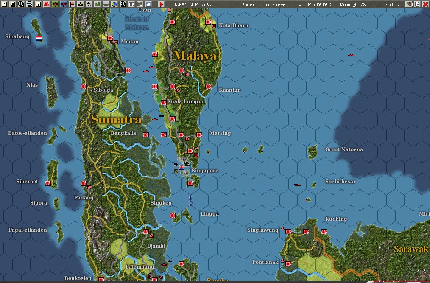Click the Sarawak region label
This screenshot has height=283, width=430.
point(411,249)
